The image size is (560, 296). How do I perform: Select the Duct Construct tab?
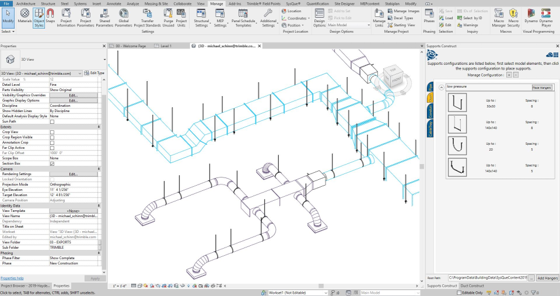(473, 285)
